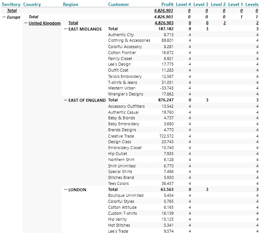Click the Level 1 column header

(x=235, y=4)
